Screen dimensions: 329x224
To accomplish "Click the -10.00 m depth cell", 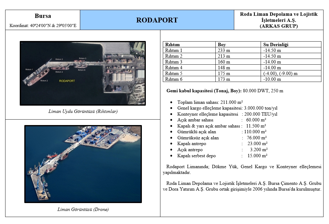I will (291, 79).
